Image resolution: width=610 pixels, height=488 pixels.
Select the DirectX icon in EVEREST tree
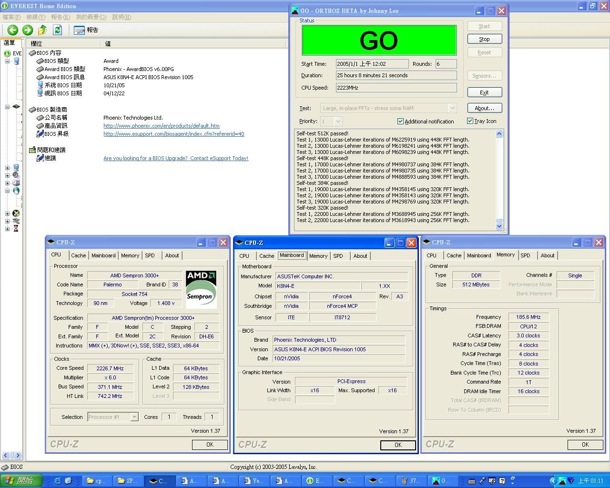[16, 213]
